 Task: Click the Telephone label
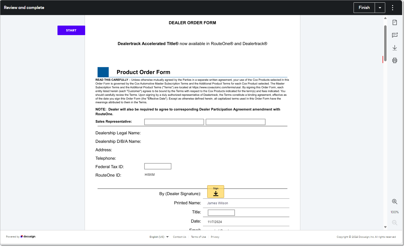point(106,158)
